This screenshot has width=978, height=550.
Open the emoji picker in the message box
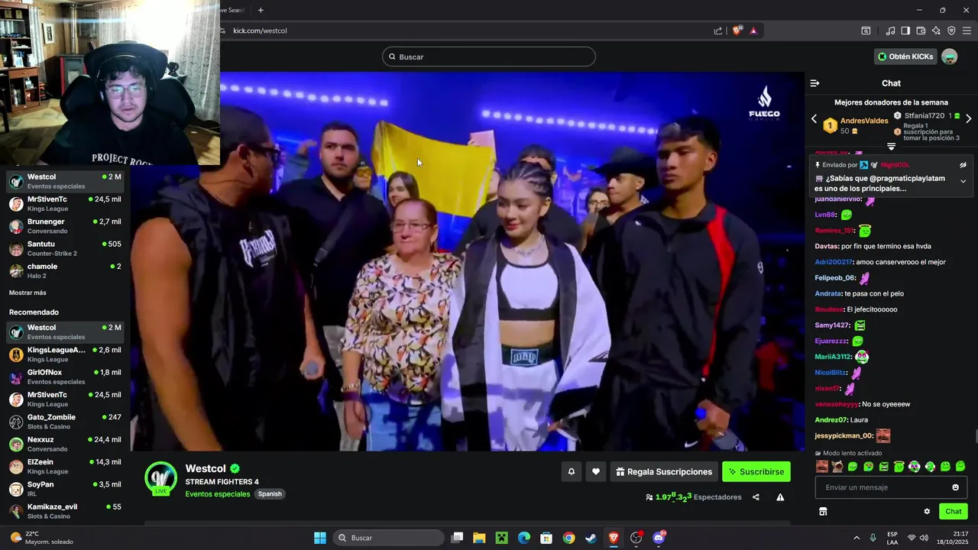click(955, 487)
